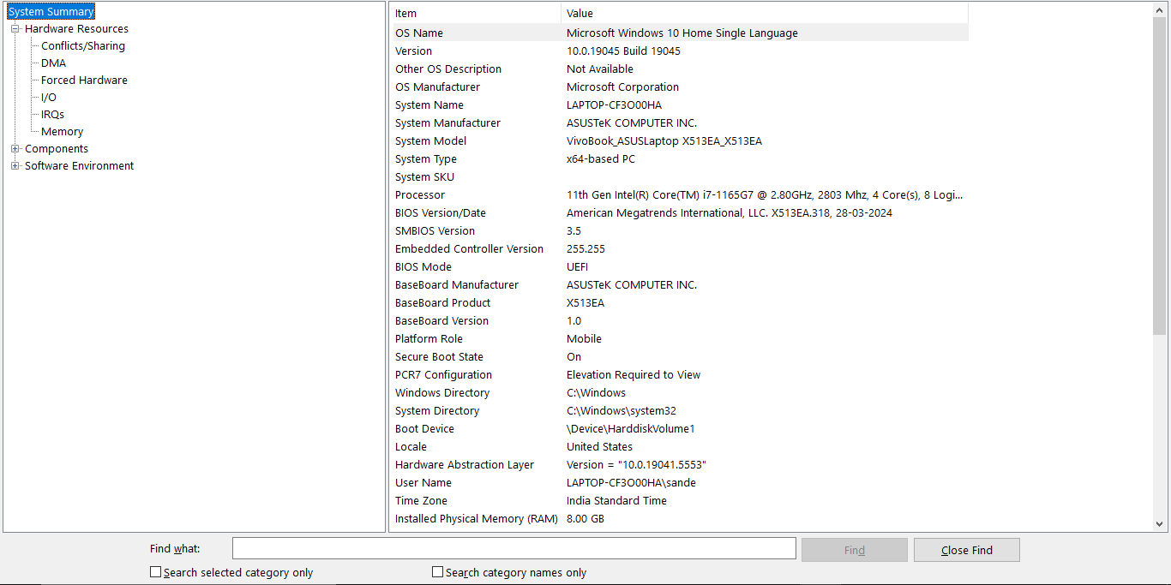Expand the Components tree category
The width and height of the screenshot is (1171, 585).
tap(15, 148)
